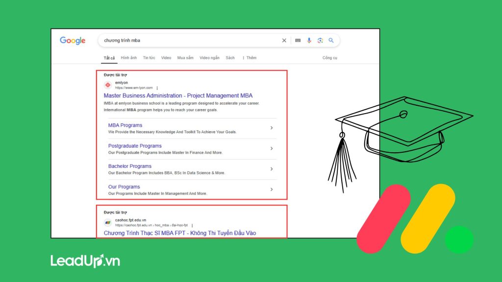Viewport: 502px width, 282px height.
Task: Expand chevron next to MBA Programs
Action: click(272, 128)
